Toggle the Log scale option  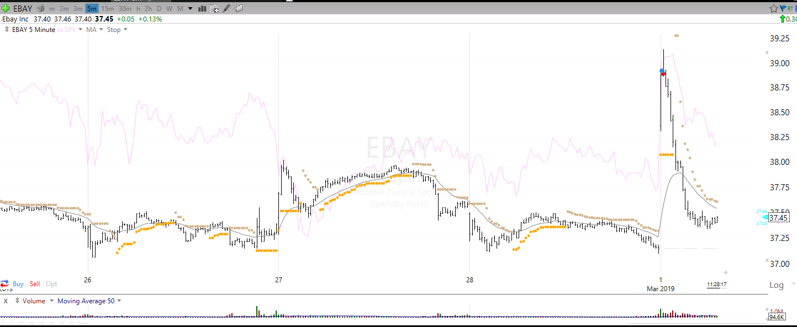point(776,285)
